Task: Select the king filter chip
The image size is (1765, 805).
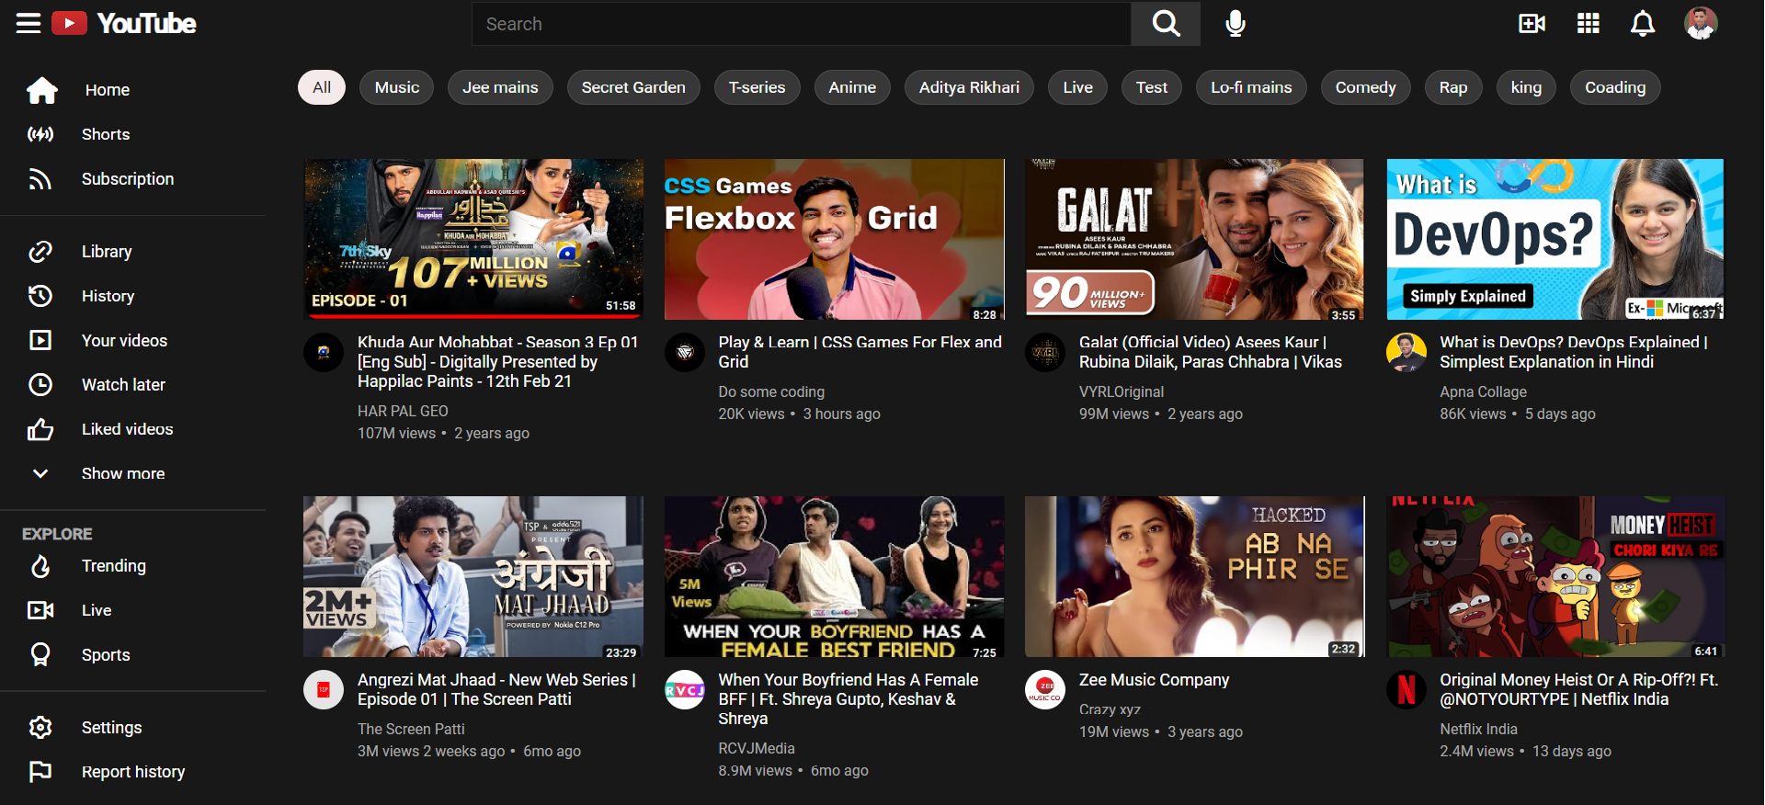Action: pos(1526,87)
